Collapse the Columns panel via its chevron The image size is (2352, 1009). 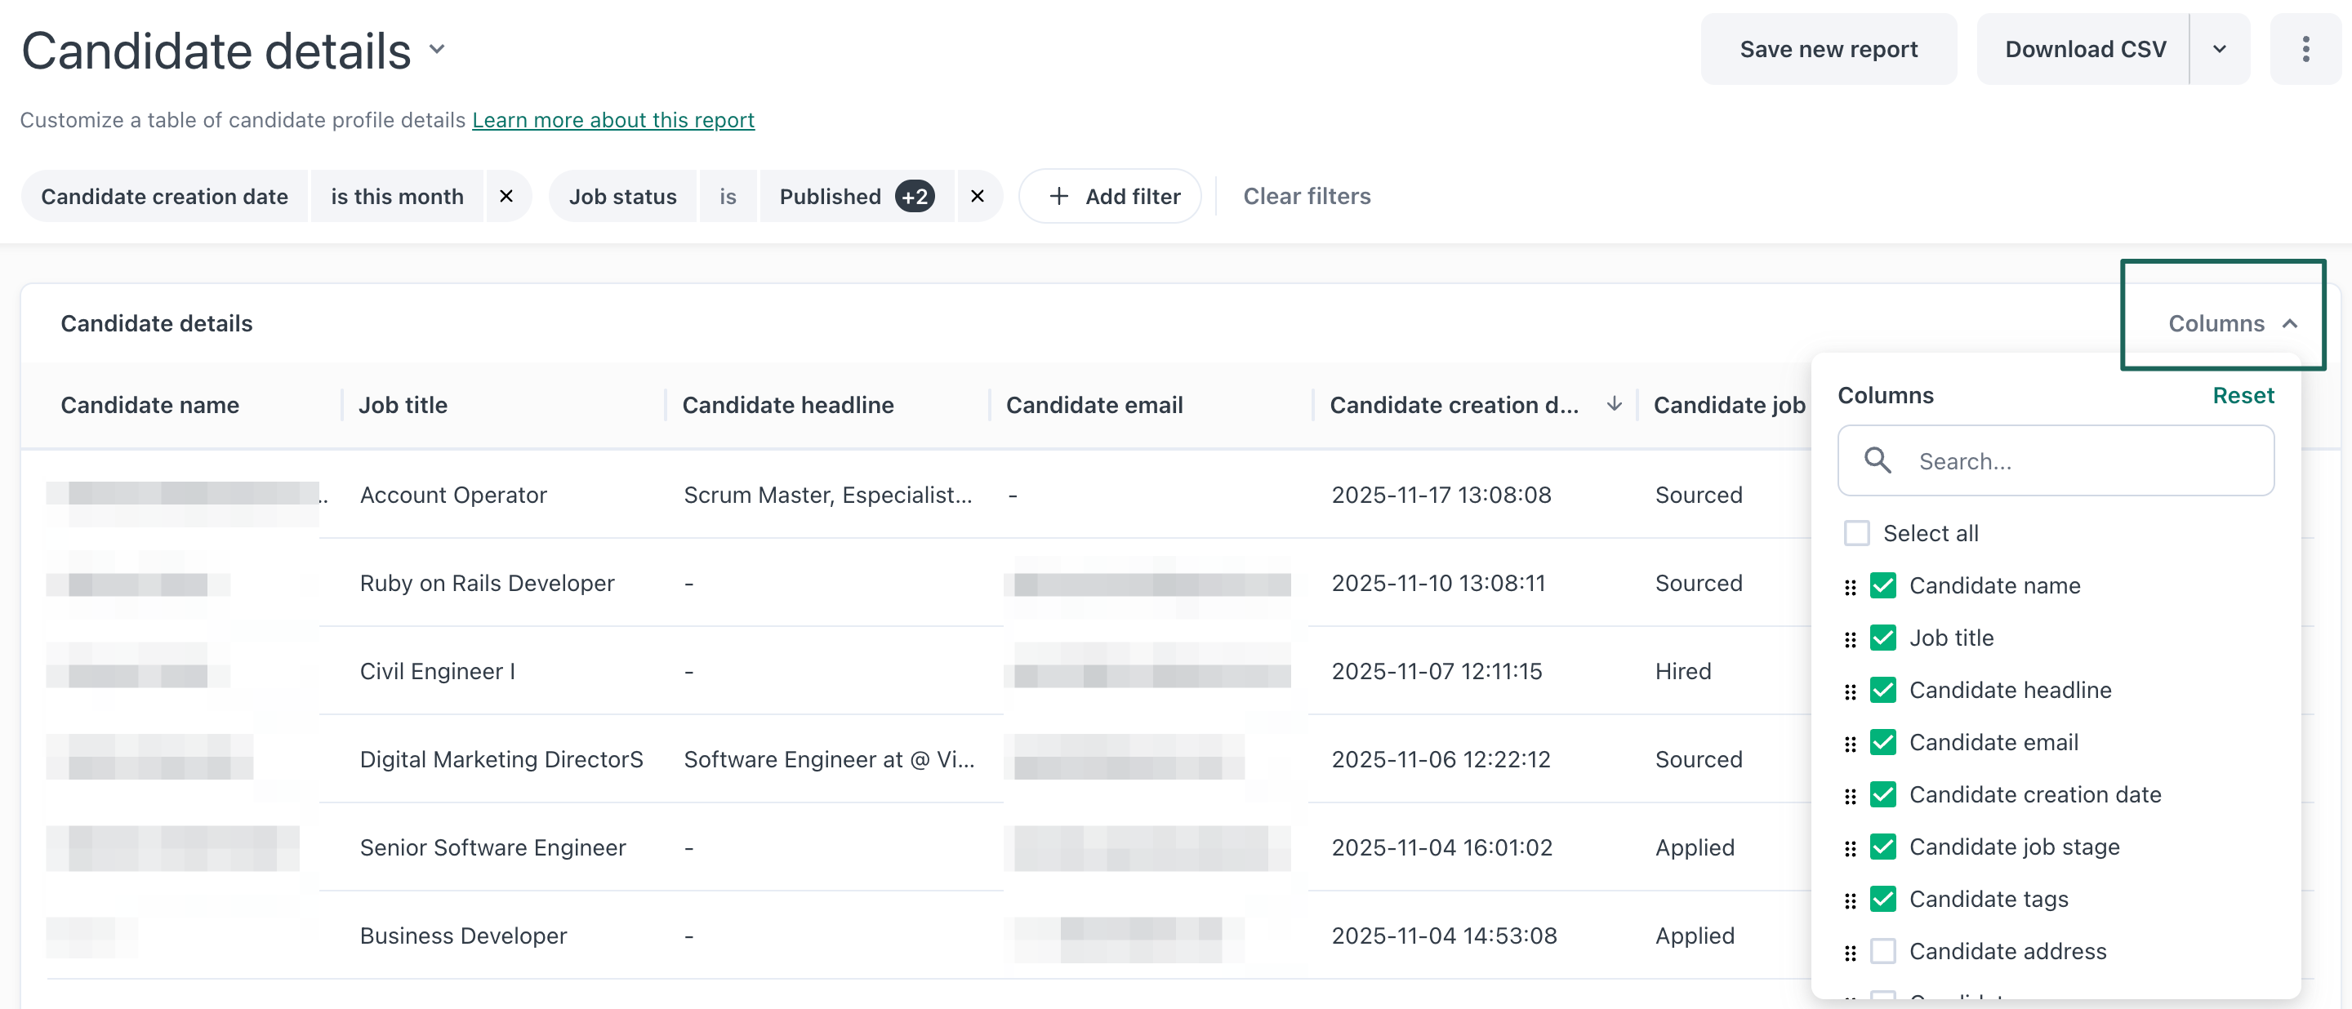pyautogui.click(x=2291, y=324)
